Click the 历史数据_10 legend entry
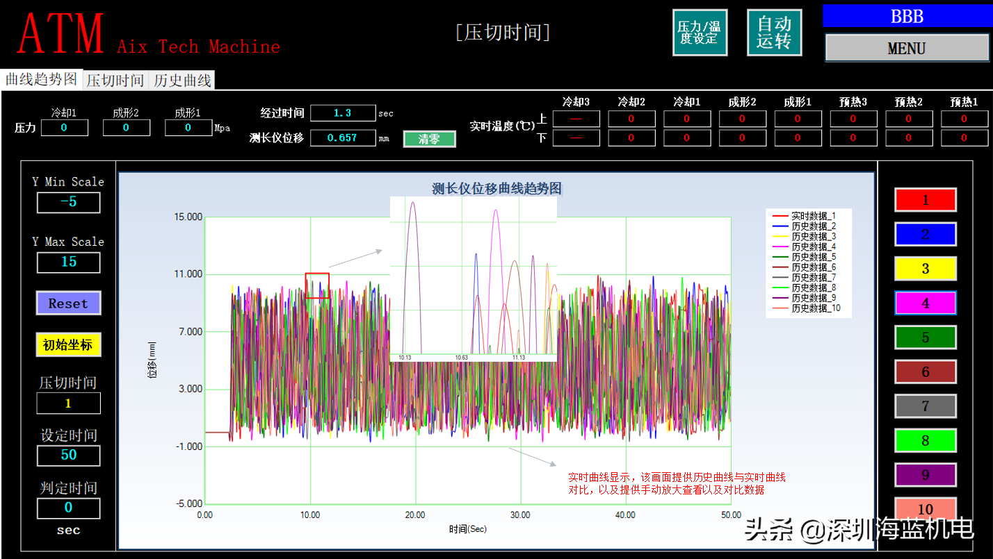Viewport: 993px width, 559px height. (807, 308)
